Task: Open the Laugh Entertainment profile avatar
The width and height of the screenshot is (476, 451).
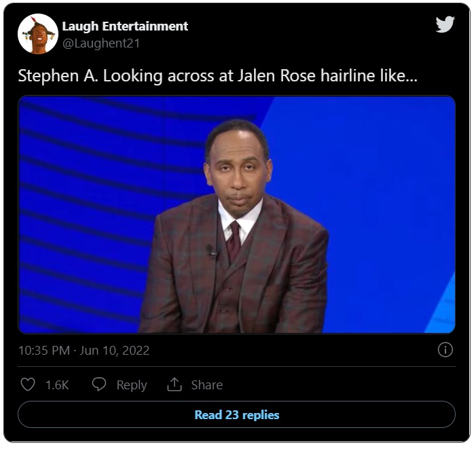Action: [38, 34]
